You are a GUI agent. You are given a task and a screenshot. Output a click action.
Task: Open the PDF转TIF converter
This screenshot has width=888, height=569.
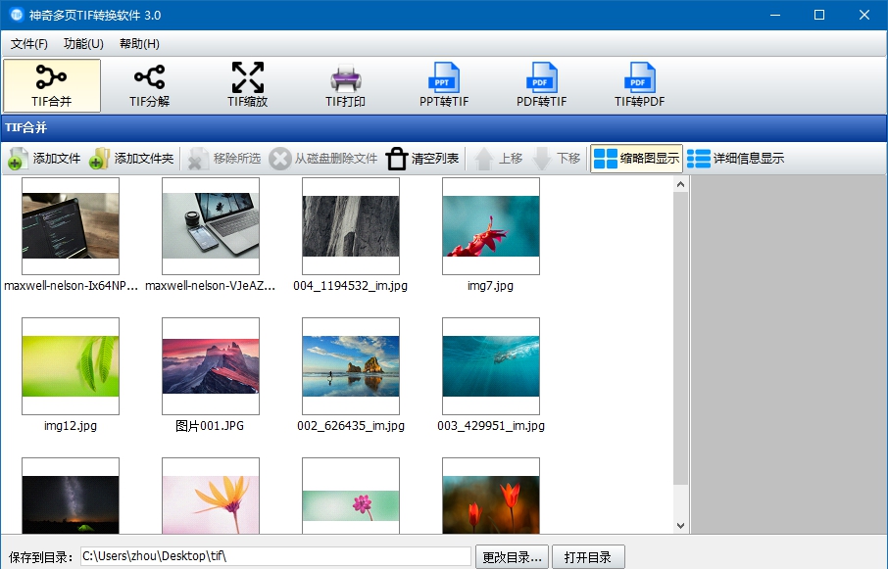[x=540, y=85]
